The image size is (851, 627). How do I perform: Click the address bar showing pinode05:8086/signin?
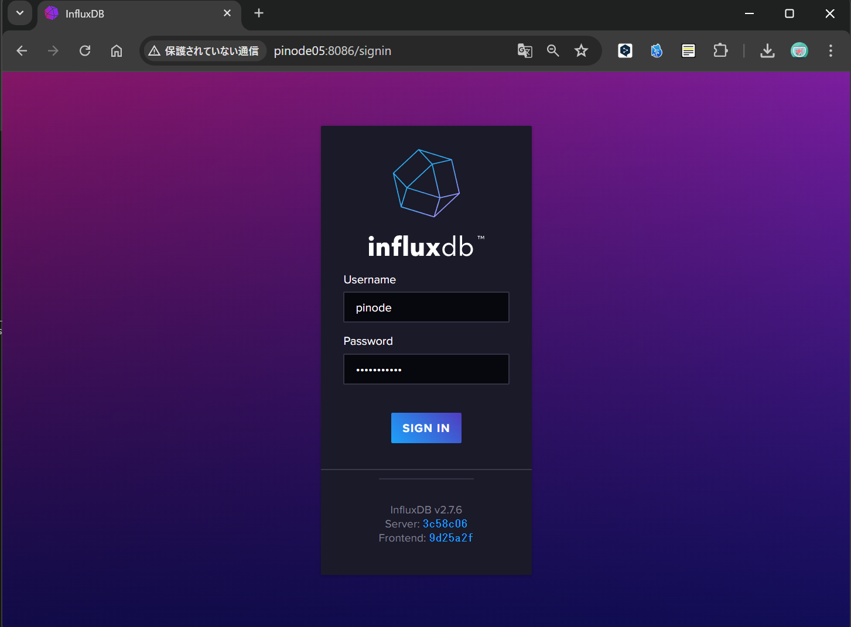coord(332,51)
